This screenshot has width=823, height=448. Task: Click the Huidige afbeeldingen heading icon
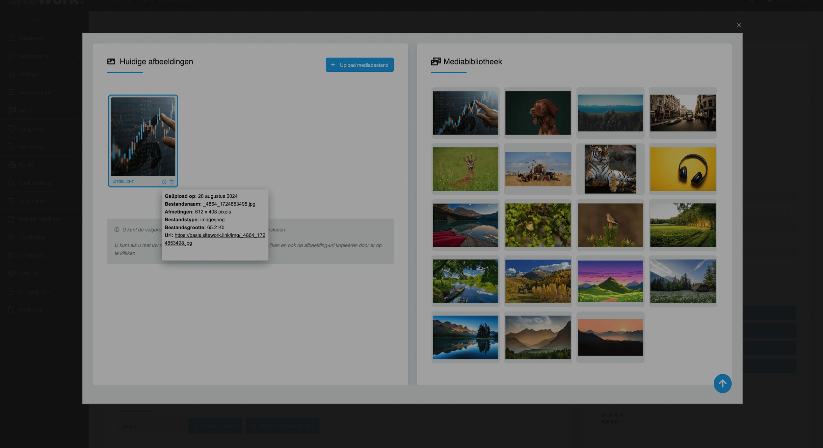click(111, 62)
